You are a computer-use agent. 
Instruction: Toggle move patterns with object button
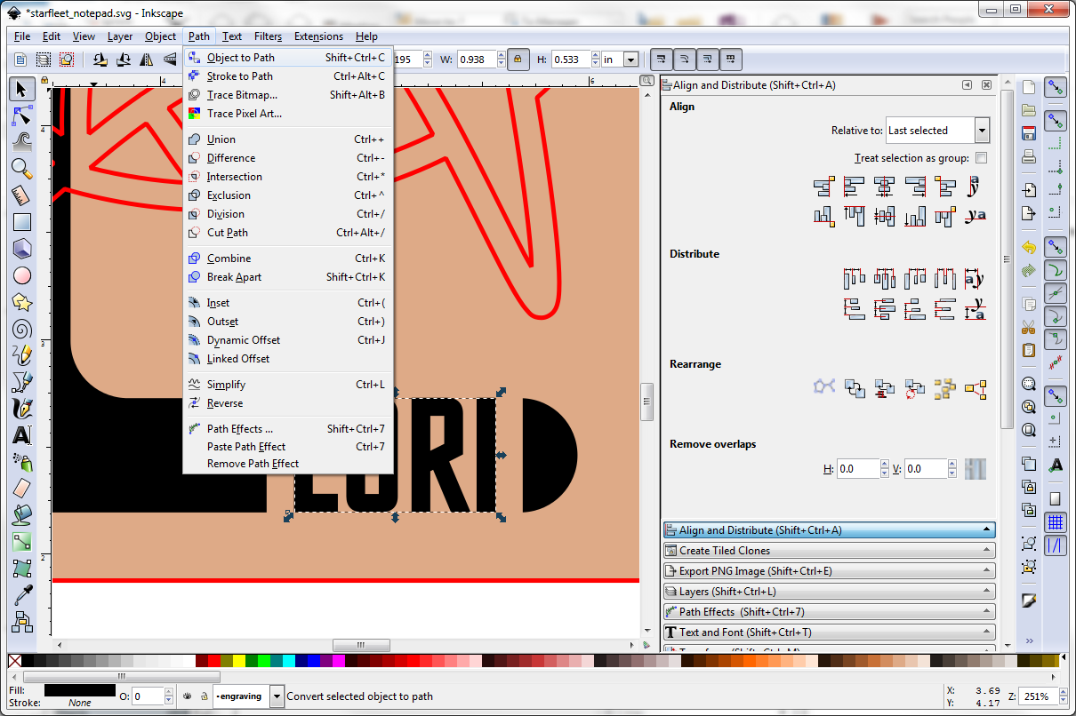coord(729,60)
